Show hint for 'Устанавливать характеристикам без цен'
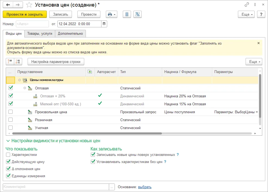268x192 pixels. click(x=165, y=162)
